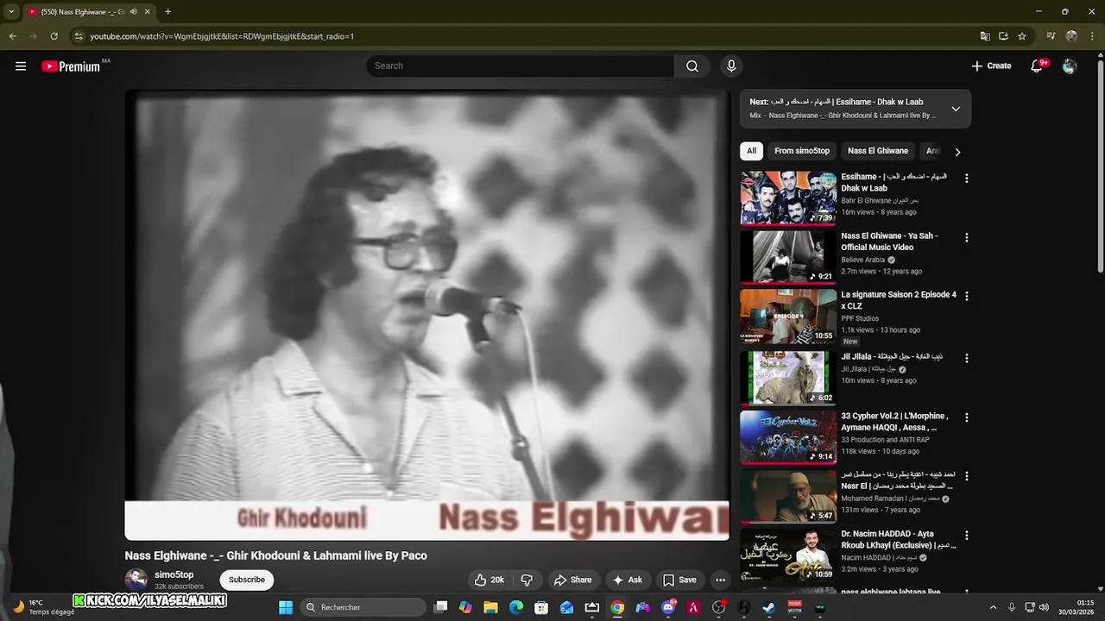Dislike the video
The width and height of the screenshot is (1105, 621).
click(527, 580)
